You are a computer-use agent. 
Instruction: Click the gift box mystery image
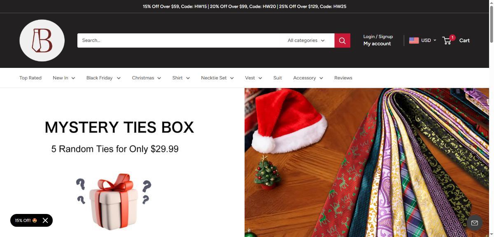click(113, 201)
